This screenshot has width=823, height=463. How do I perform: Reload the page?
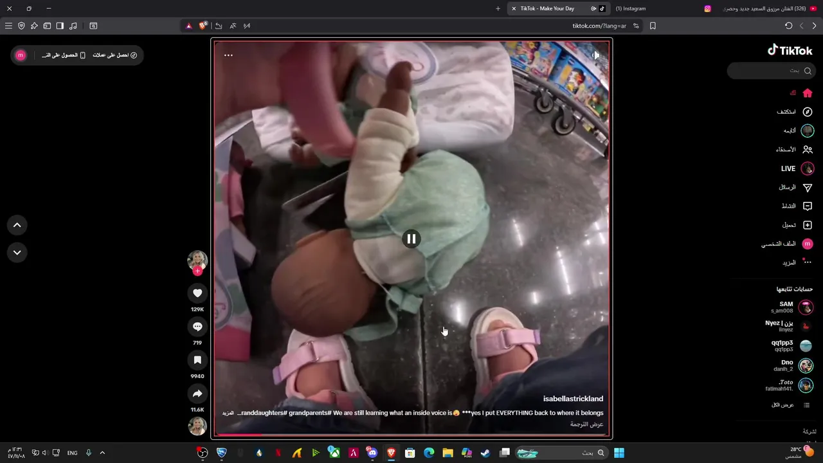click(x=788, y=26)
